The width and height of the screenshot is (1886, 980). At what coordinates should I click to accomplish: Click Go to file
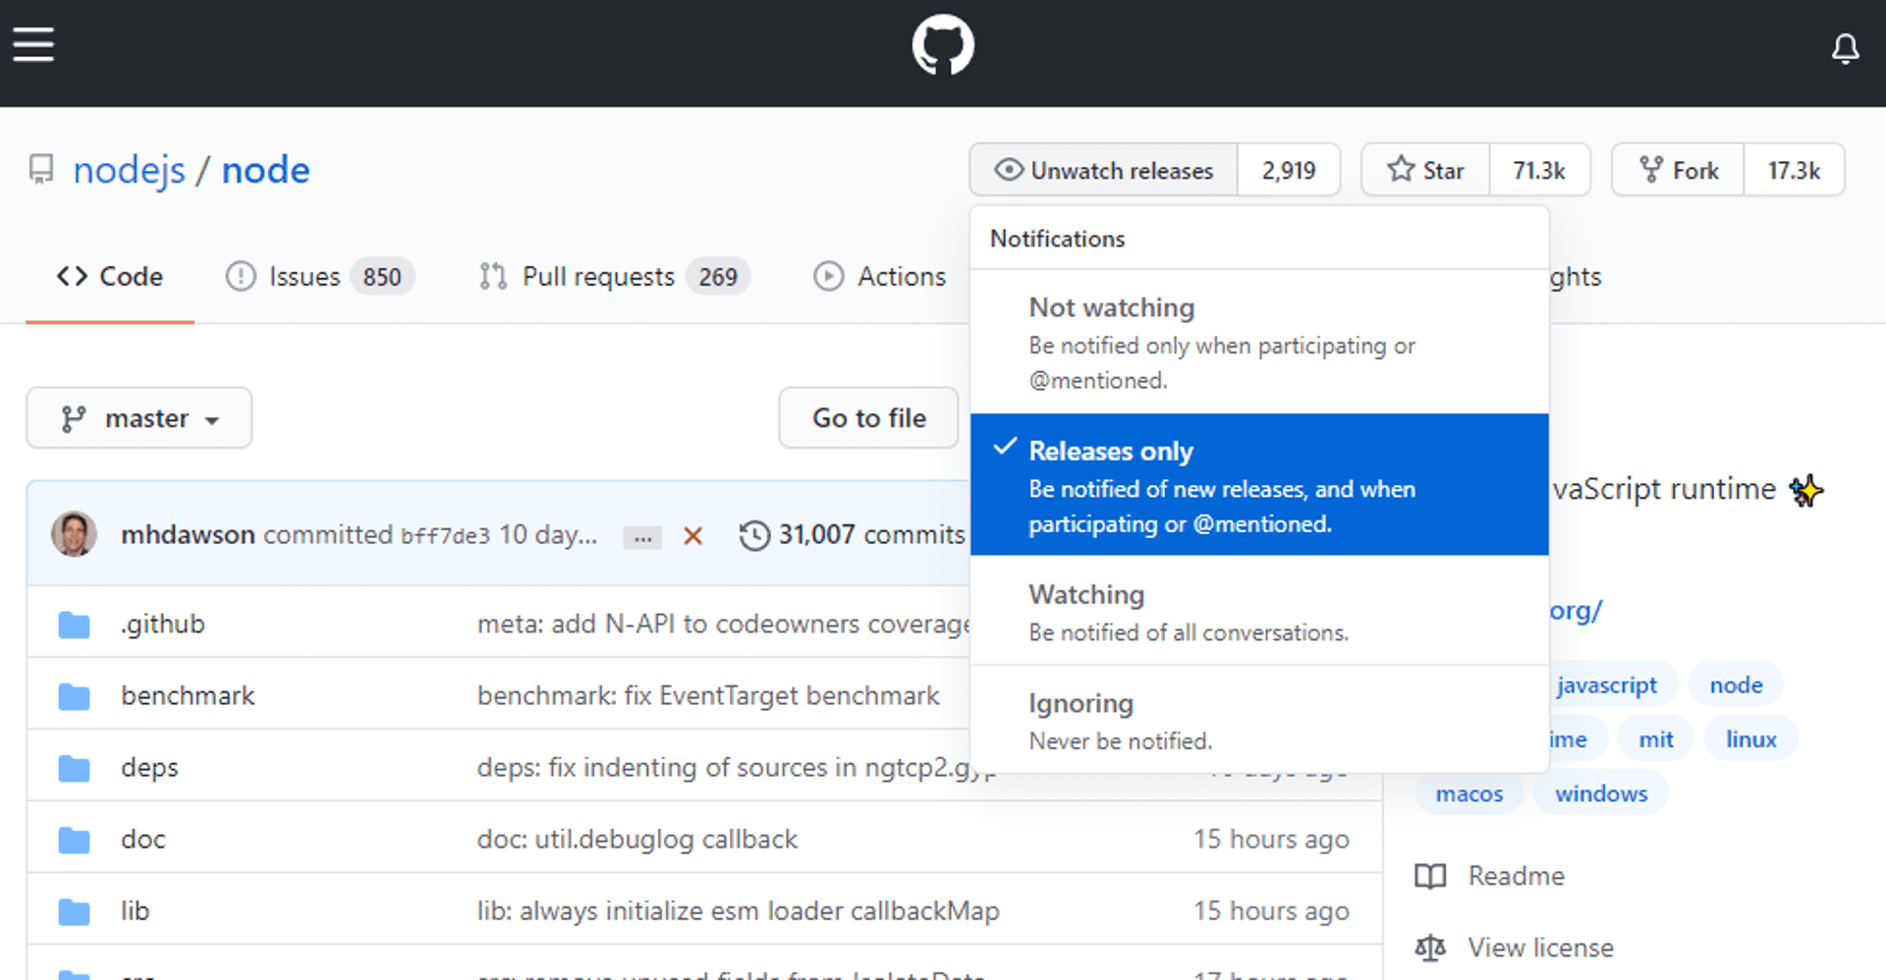pyautogui.click(x=867, y=417)
